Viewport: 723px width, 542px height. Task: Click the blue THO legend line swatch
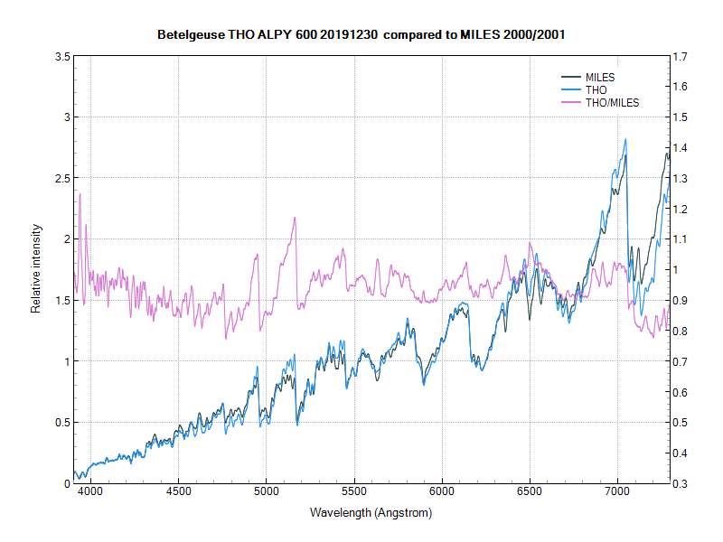click(571, 90)
